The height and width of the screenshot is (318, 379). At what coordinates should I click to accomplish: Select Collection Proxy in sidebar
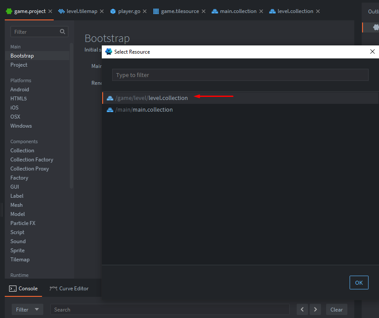pos(29,169)
